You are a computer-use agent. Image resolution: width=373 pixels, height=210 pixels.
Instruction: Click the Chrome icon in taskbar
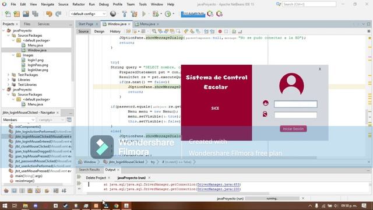[117, 206]
